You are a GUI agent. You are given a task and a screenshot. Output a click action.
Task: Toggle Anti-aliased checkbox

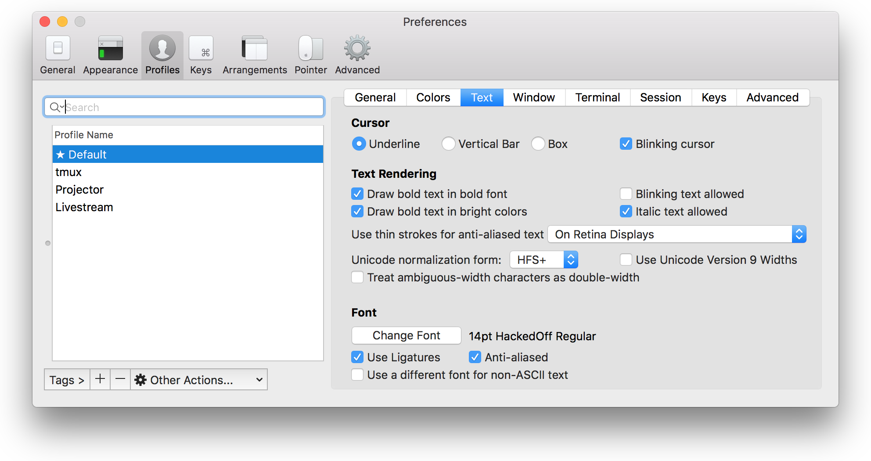[475, 357]
